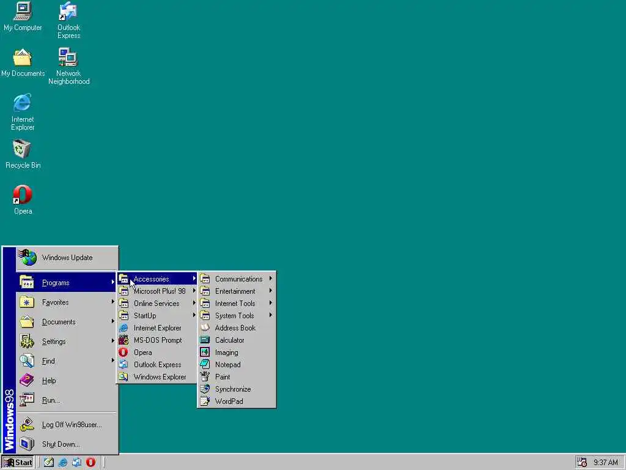Launch Opera from the desktop shortcut
Viewport: 626px width, 470px height.
[x=23, y=200]
